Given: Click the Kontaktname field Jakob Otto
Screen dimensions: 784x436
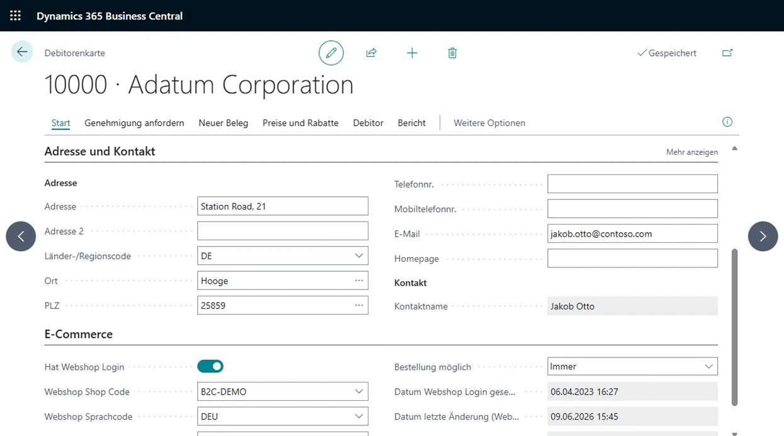Looking at the screenshot, I should coord(632,306).
